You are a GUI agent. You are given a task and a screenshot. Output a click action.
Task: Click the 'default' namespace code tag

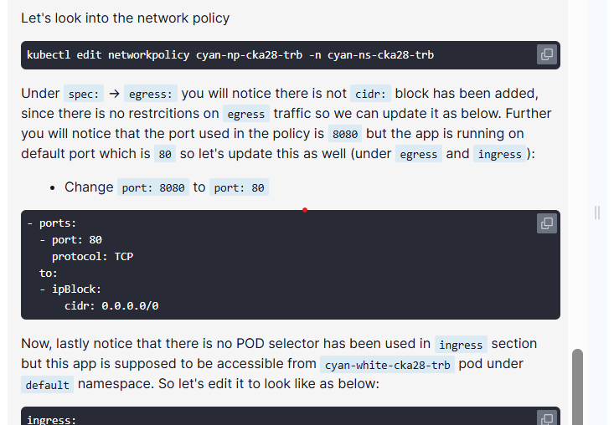(x=48, y=385)
